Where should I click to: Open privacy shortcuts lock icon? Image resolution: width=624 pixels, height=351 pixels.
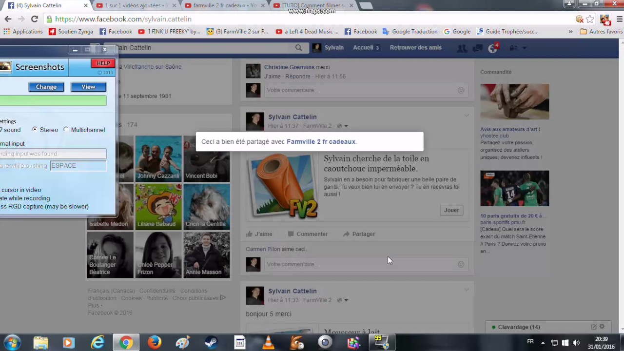click(513, 48)
